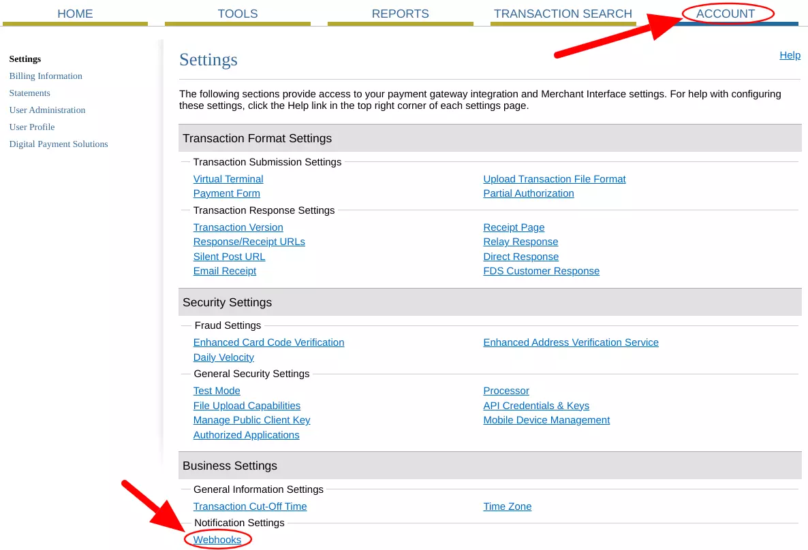Open the TOOLS menu

click(x=237, y=14)
